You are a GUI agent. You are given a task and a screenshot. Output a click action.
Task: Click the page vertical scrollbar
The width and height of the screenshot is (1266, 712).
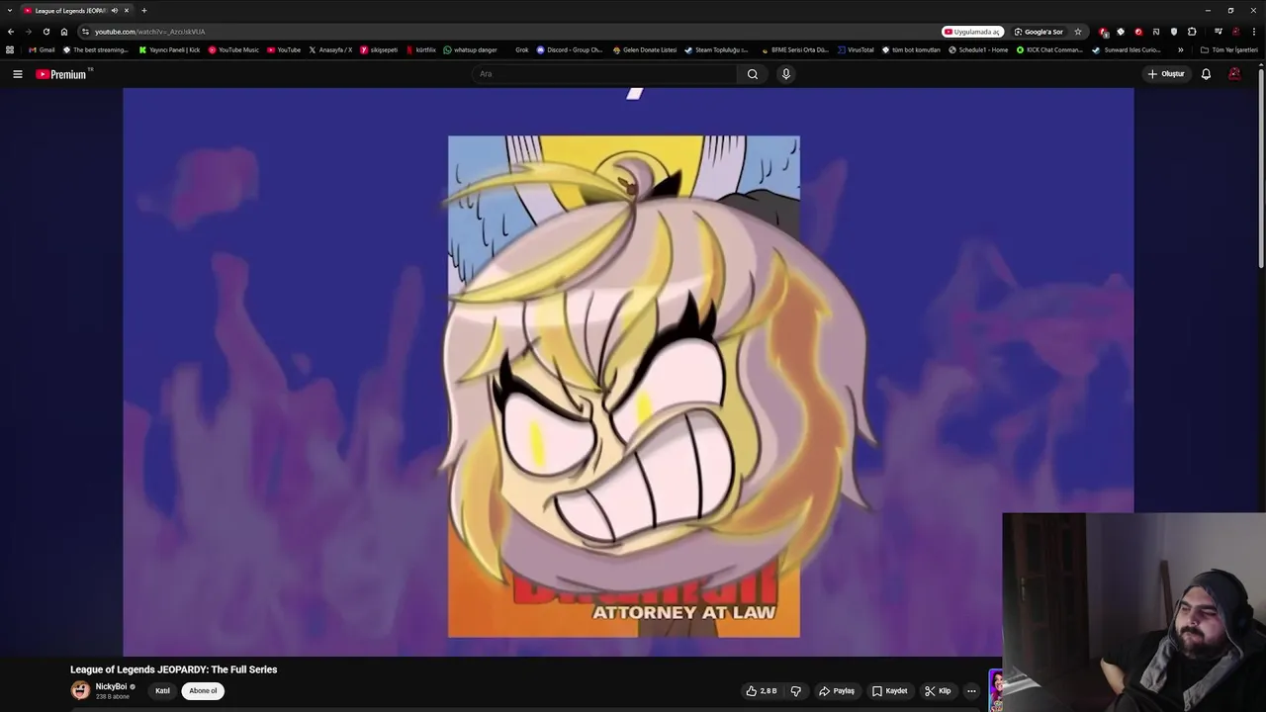1261,168
